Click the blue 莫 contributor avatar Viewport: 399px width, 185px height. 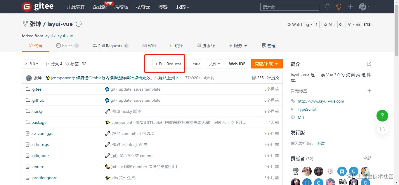(x=342, y=171)
